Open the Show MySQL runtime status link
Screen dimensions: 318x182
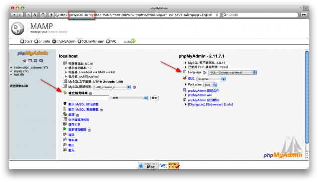(x=83, y=104)
